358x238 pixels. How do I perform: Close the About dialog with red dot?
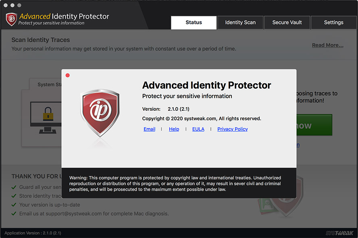pyautogui.click(x=68, y=75)
